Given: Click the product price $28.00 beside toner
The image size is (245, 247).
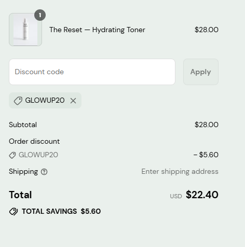Looking at the screenshot, I should [207, 30].
